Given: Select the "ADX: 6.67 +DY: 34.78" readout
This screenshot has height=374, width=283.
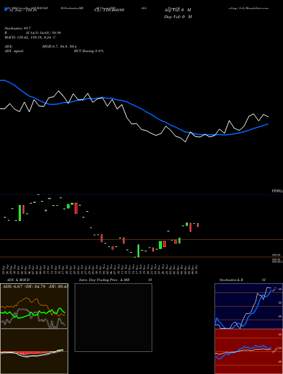Looking at the screenshot, I should [23, 287].
